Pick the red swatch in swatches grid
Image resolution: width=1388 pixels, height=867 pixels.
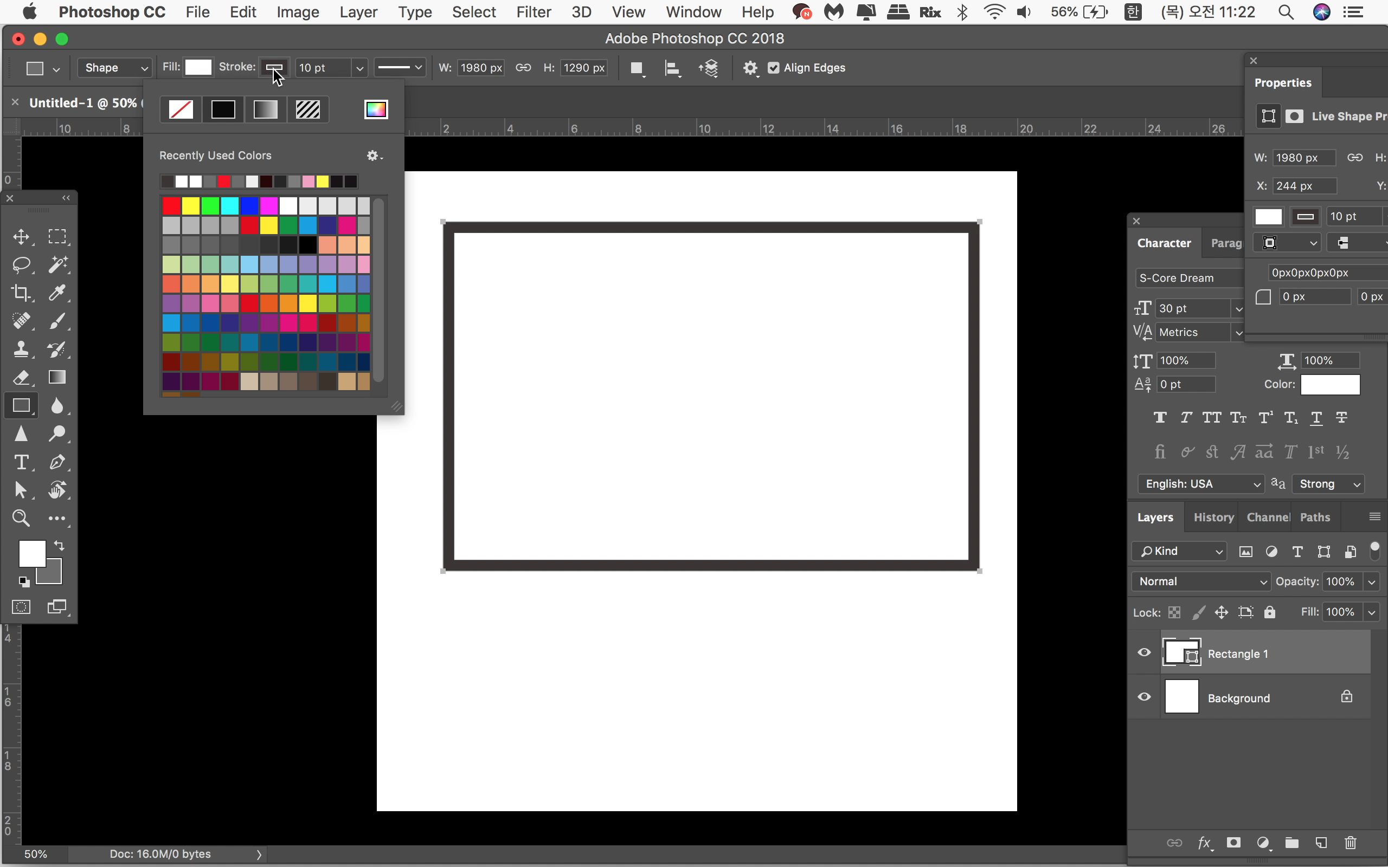click(x=171, y=205)
